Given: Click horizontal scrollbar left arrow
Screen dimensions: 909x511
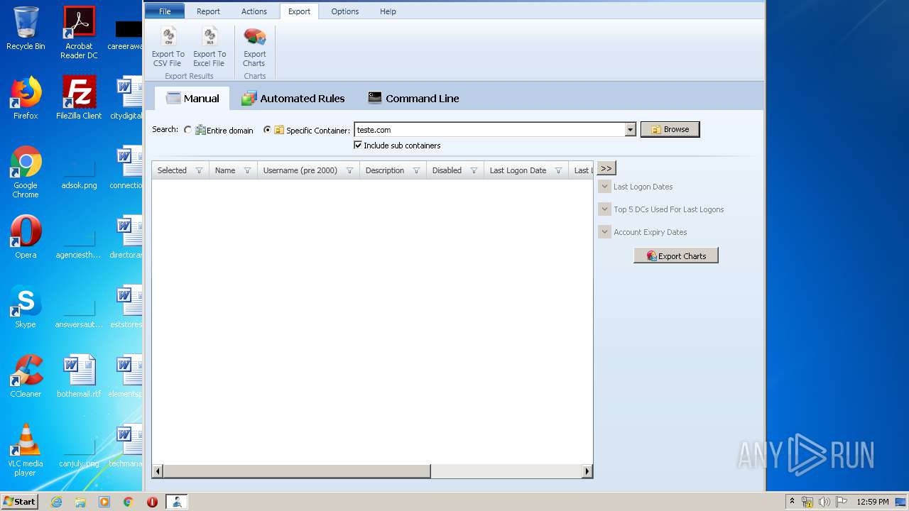Looking at the screenshot, I should coord(158,471).
